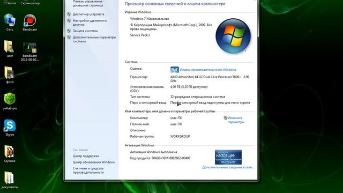Click the Windows 7 Максимальная edition text
This screenshot has width=343, height=193.
pyautogui.click(x=150, y=19)
